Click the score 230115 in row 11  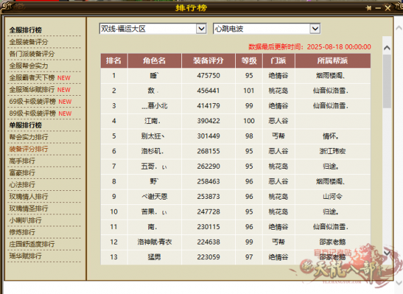pyautogui.click(x=208, y=227)
